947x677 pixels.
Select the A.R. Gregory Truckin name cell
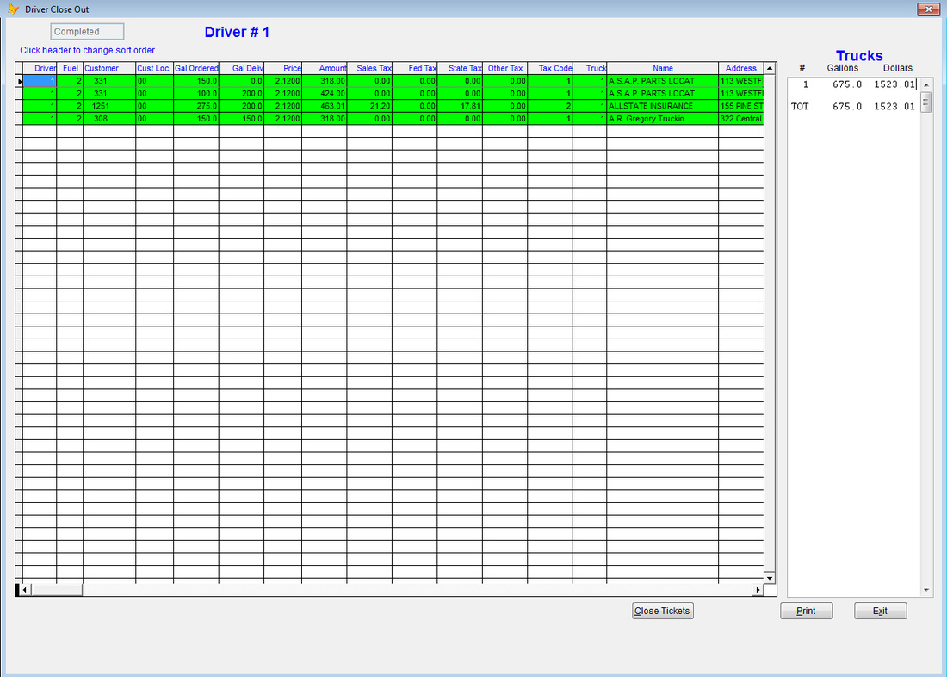coord(663,119)
